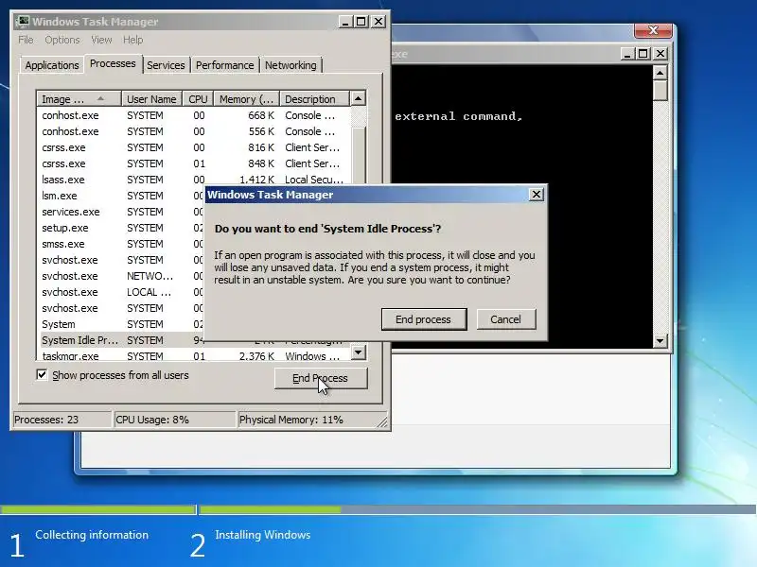757x567 pixels.
Task: Open the Help menu
Action: [x=132, y=40]
